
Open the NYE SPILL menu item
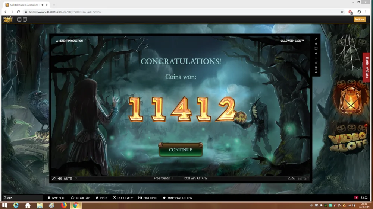coord(57,198)
